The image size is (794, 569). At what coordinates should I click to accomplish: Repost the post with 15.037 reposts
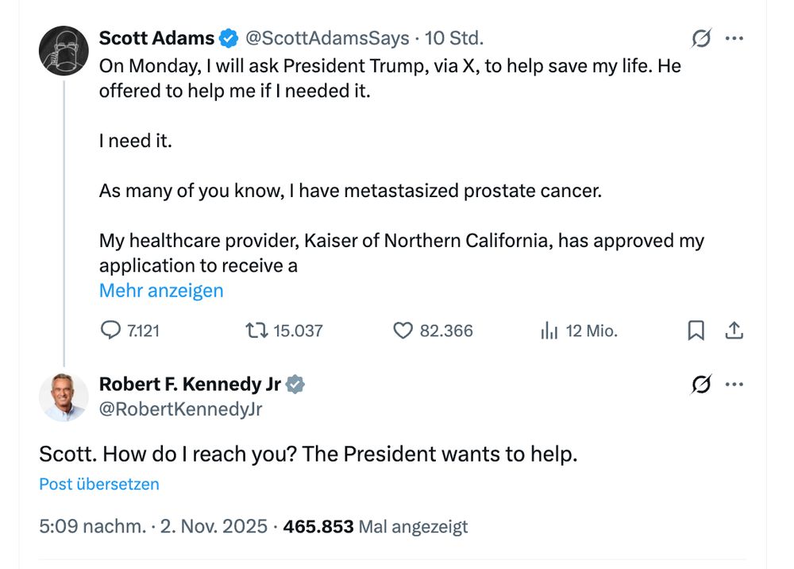pyautogui.click(x=255, y=331)
